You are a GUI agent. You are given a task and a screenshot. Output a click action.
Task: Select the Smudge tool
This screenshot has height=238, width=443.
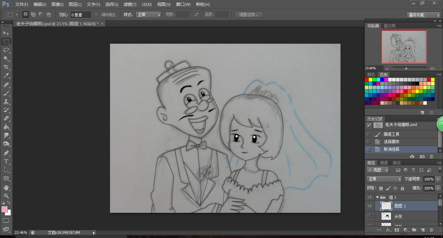point(6,136)
